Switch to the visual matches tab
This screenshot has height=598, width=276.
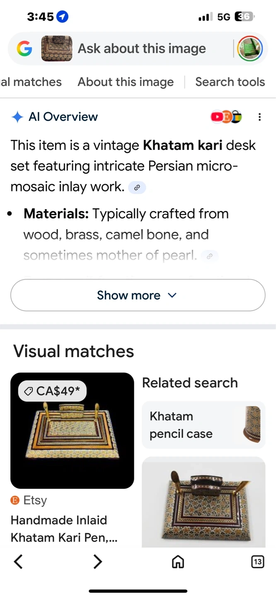click(x=31, y=82)
